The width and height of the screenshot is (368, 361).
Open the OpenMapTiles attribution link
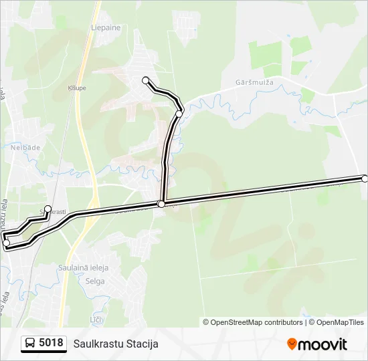tap(337, 322)
